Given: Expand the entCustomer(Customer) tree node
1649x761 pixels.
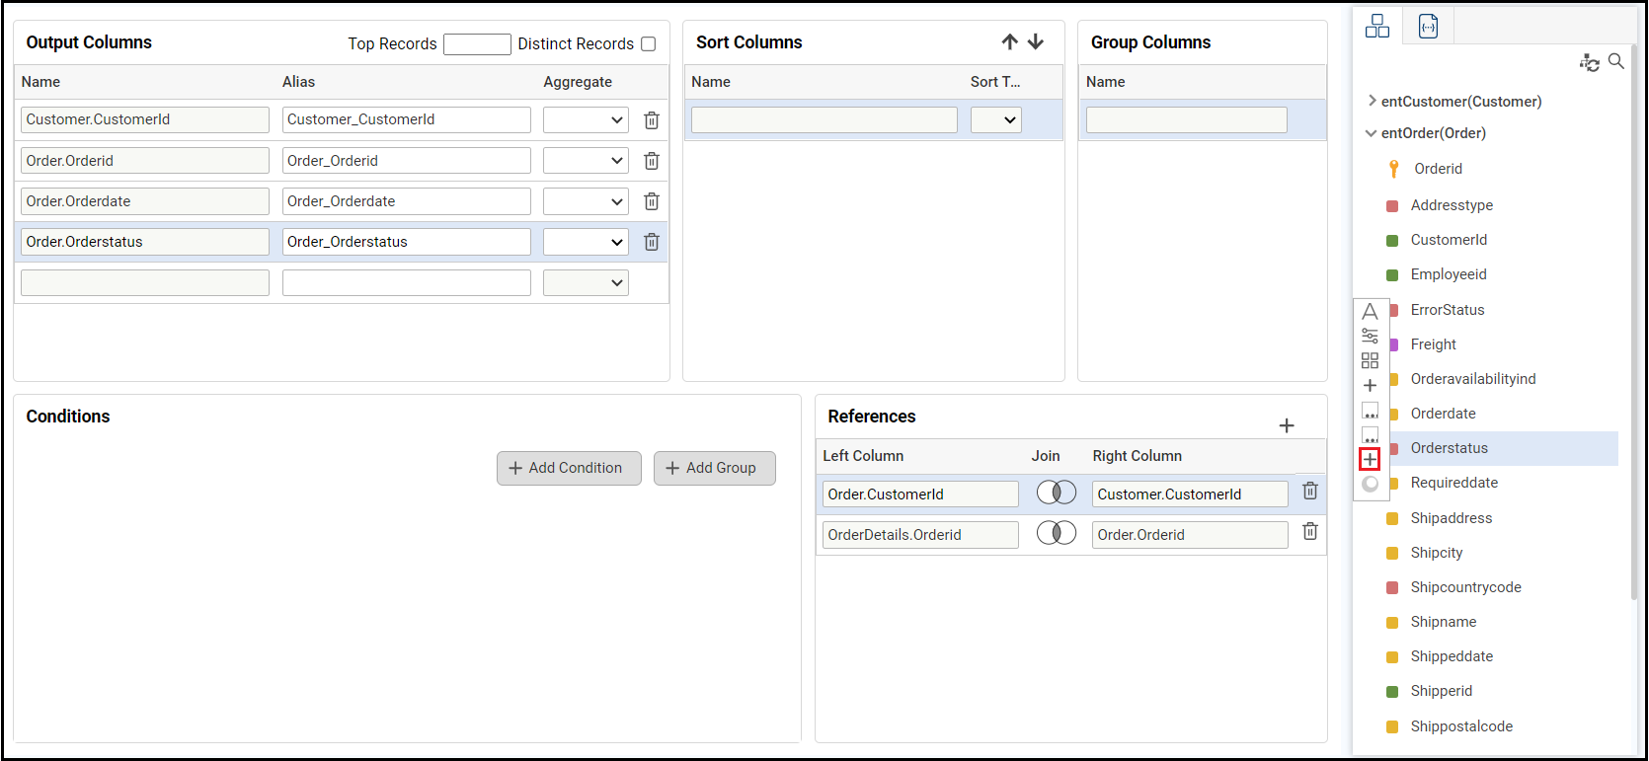Looking at the screenshot, I should click(1372, 101).
